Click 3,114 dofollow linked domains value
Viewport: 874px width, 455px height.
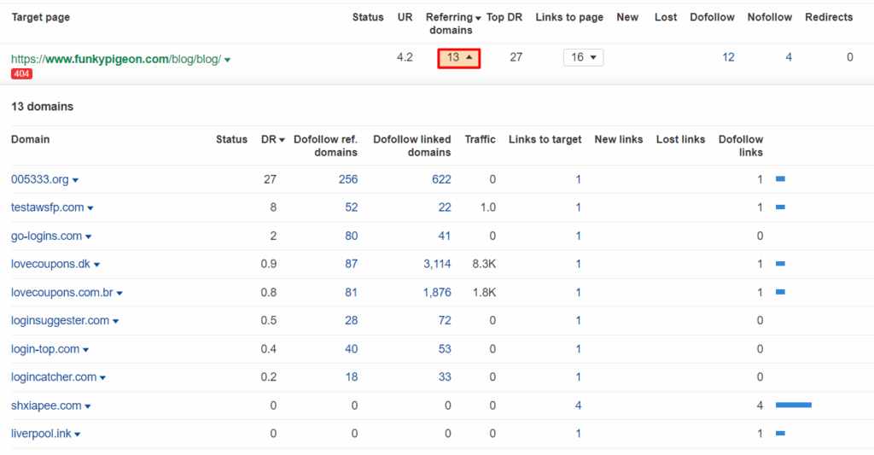[437, 265]
